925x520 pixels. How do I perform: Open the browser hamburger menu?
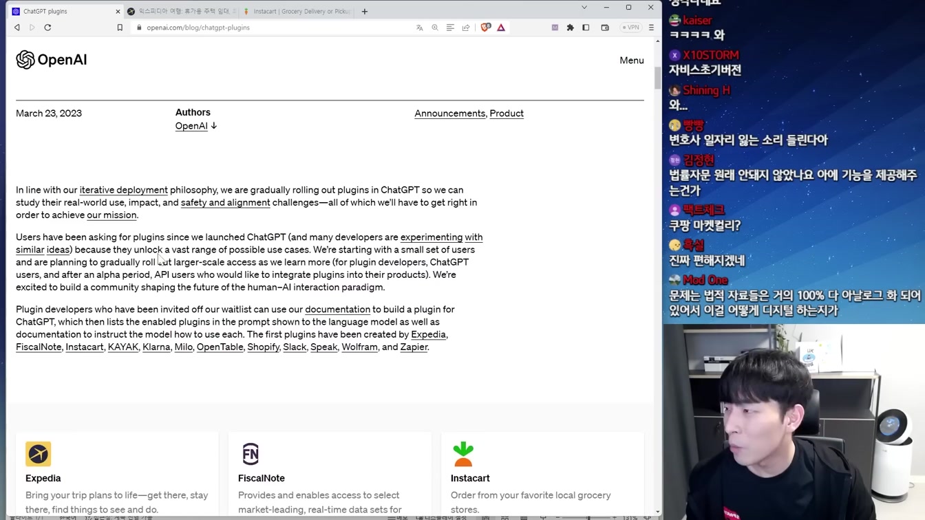[x=651, y=28]
